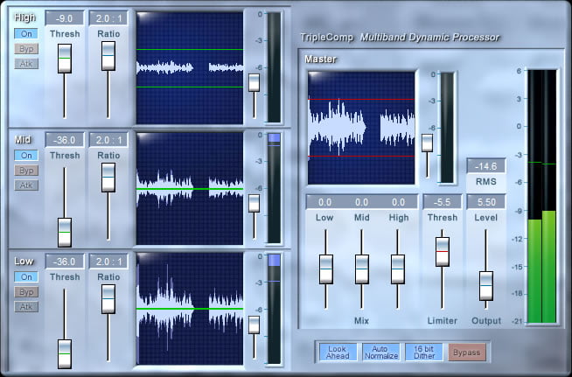572x377 pixels.
Task: Click the Low band Ratio slider handle
Action: (108, 299)
